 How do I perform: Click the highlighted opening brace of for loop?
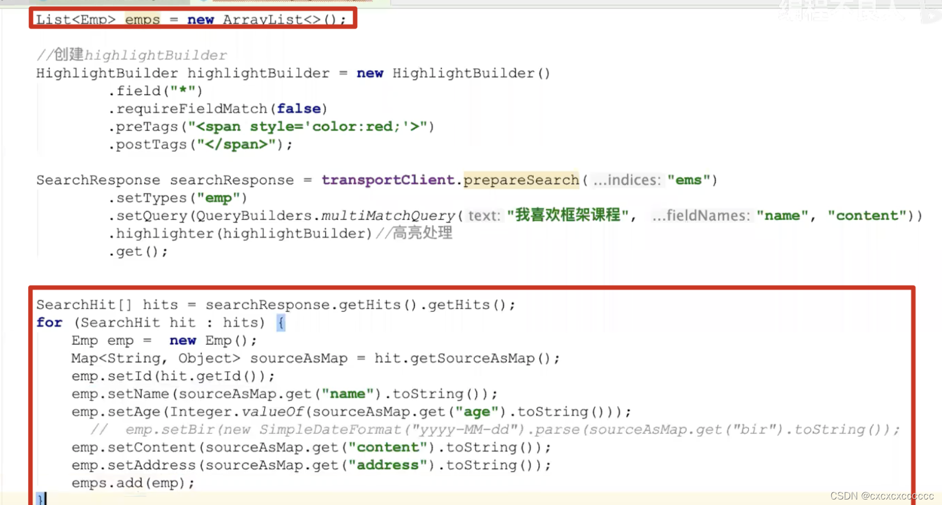(281, 322)
